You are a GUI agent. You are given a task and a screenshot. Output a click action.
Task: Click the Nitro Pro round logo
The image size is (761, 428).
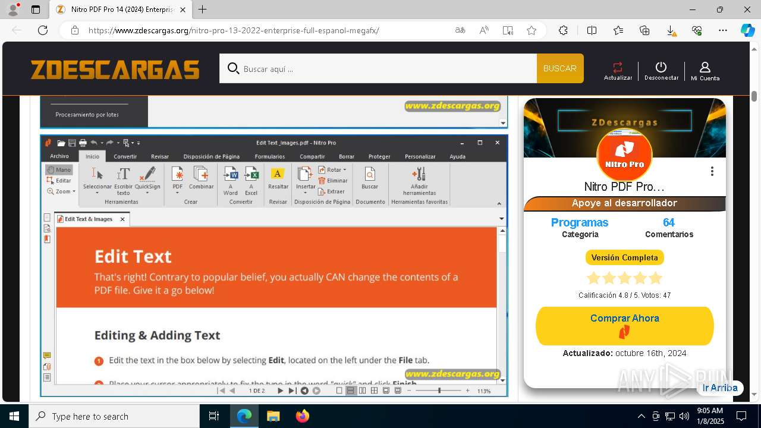[x=624, y=155]
